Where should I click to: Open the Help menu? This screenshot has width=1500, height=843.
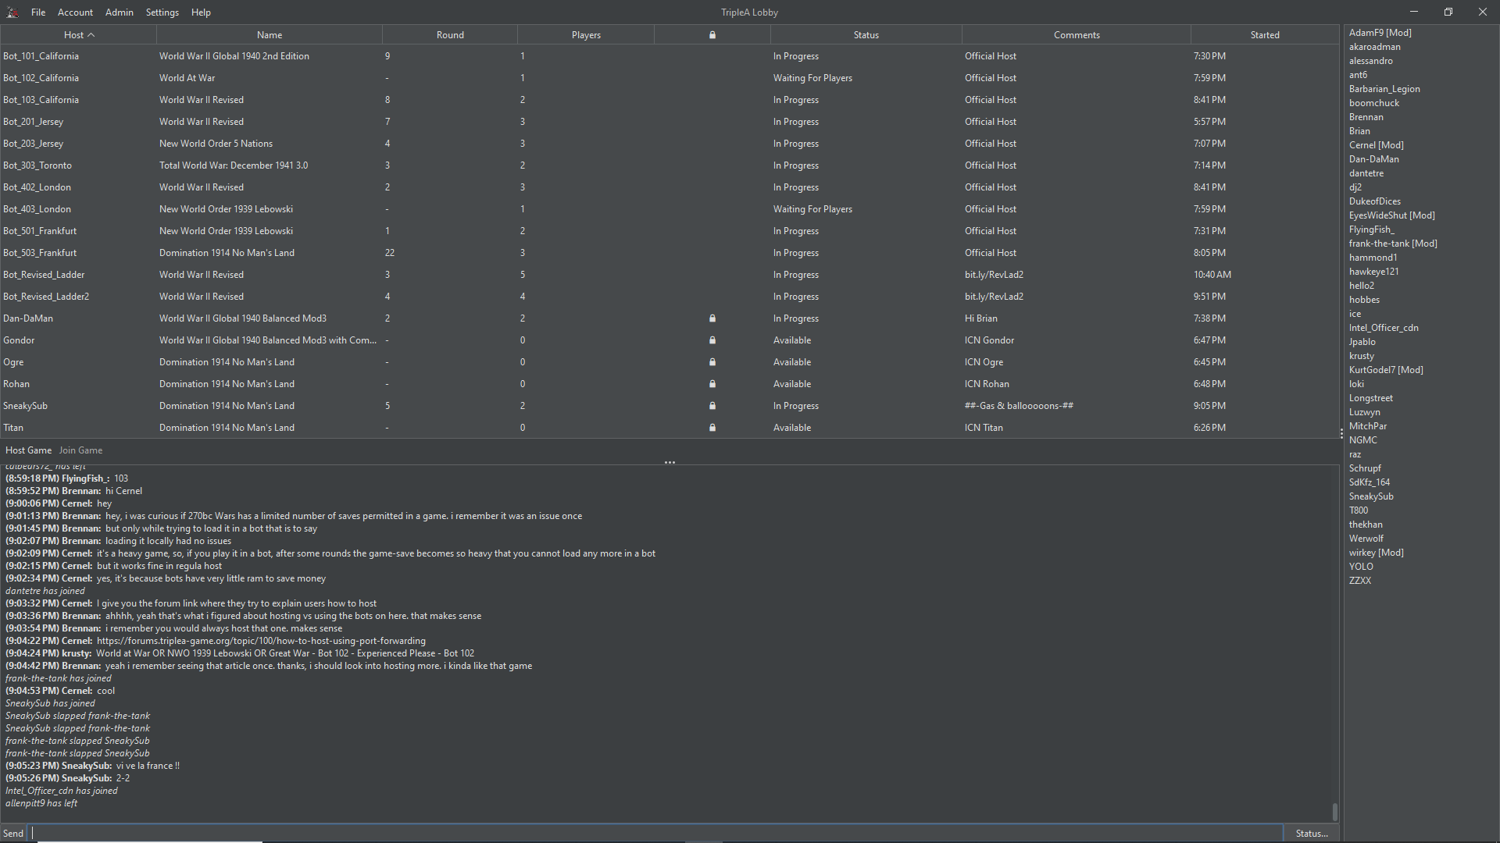[x=201, y=12]
